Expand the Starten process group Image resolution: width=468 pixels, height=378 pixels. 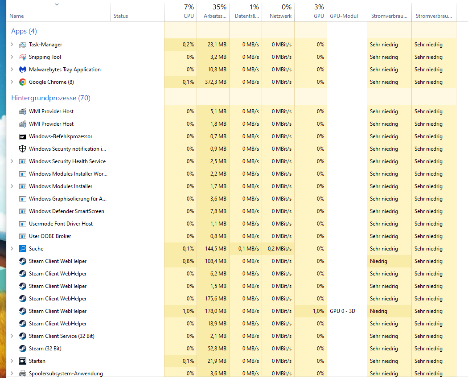[x=12, y=361]
